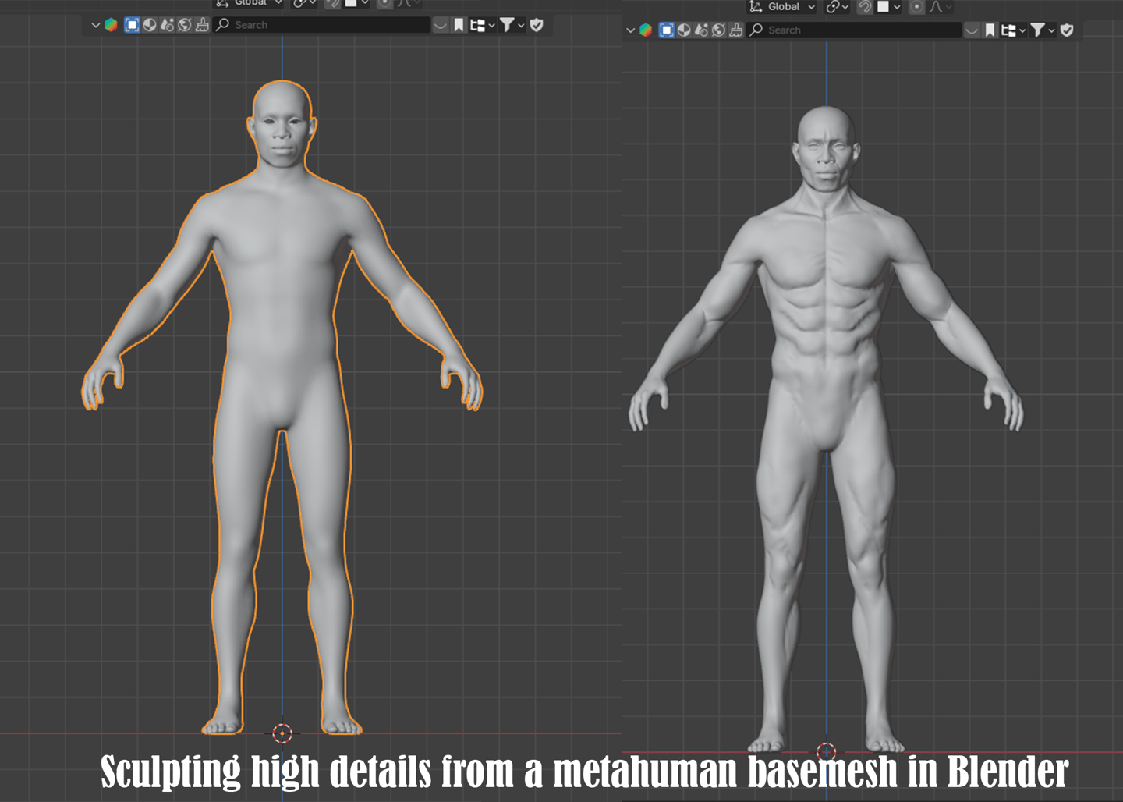Expand the collapsed menu chevron in right header
Screen dimensions: 1123x802
(x=630, y=30)
